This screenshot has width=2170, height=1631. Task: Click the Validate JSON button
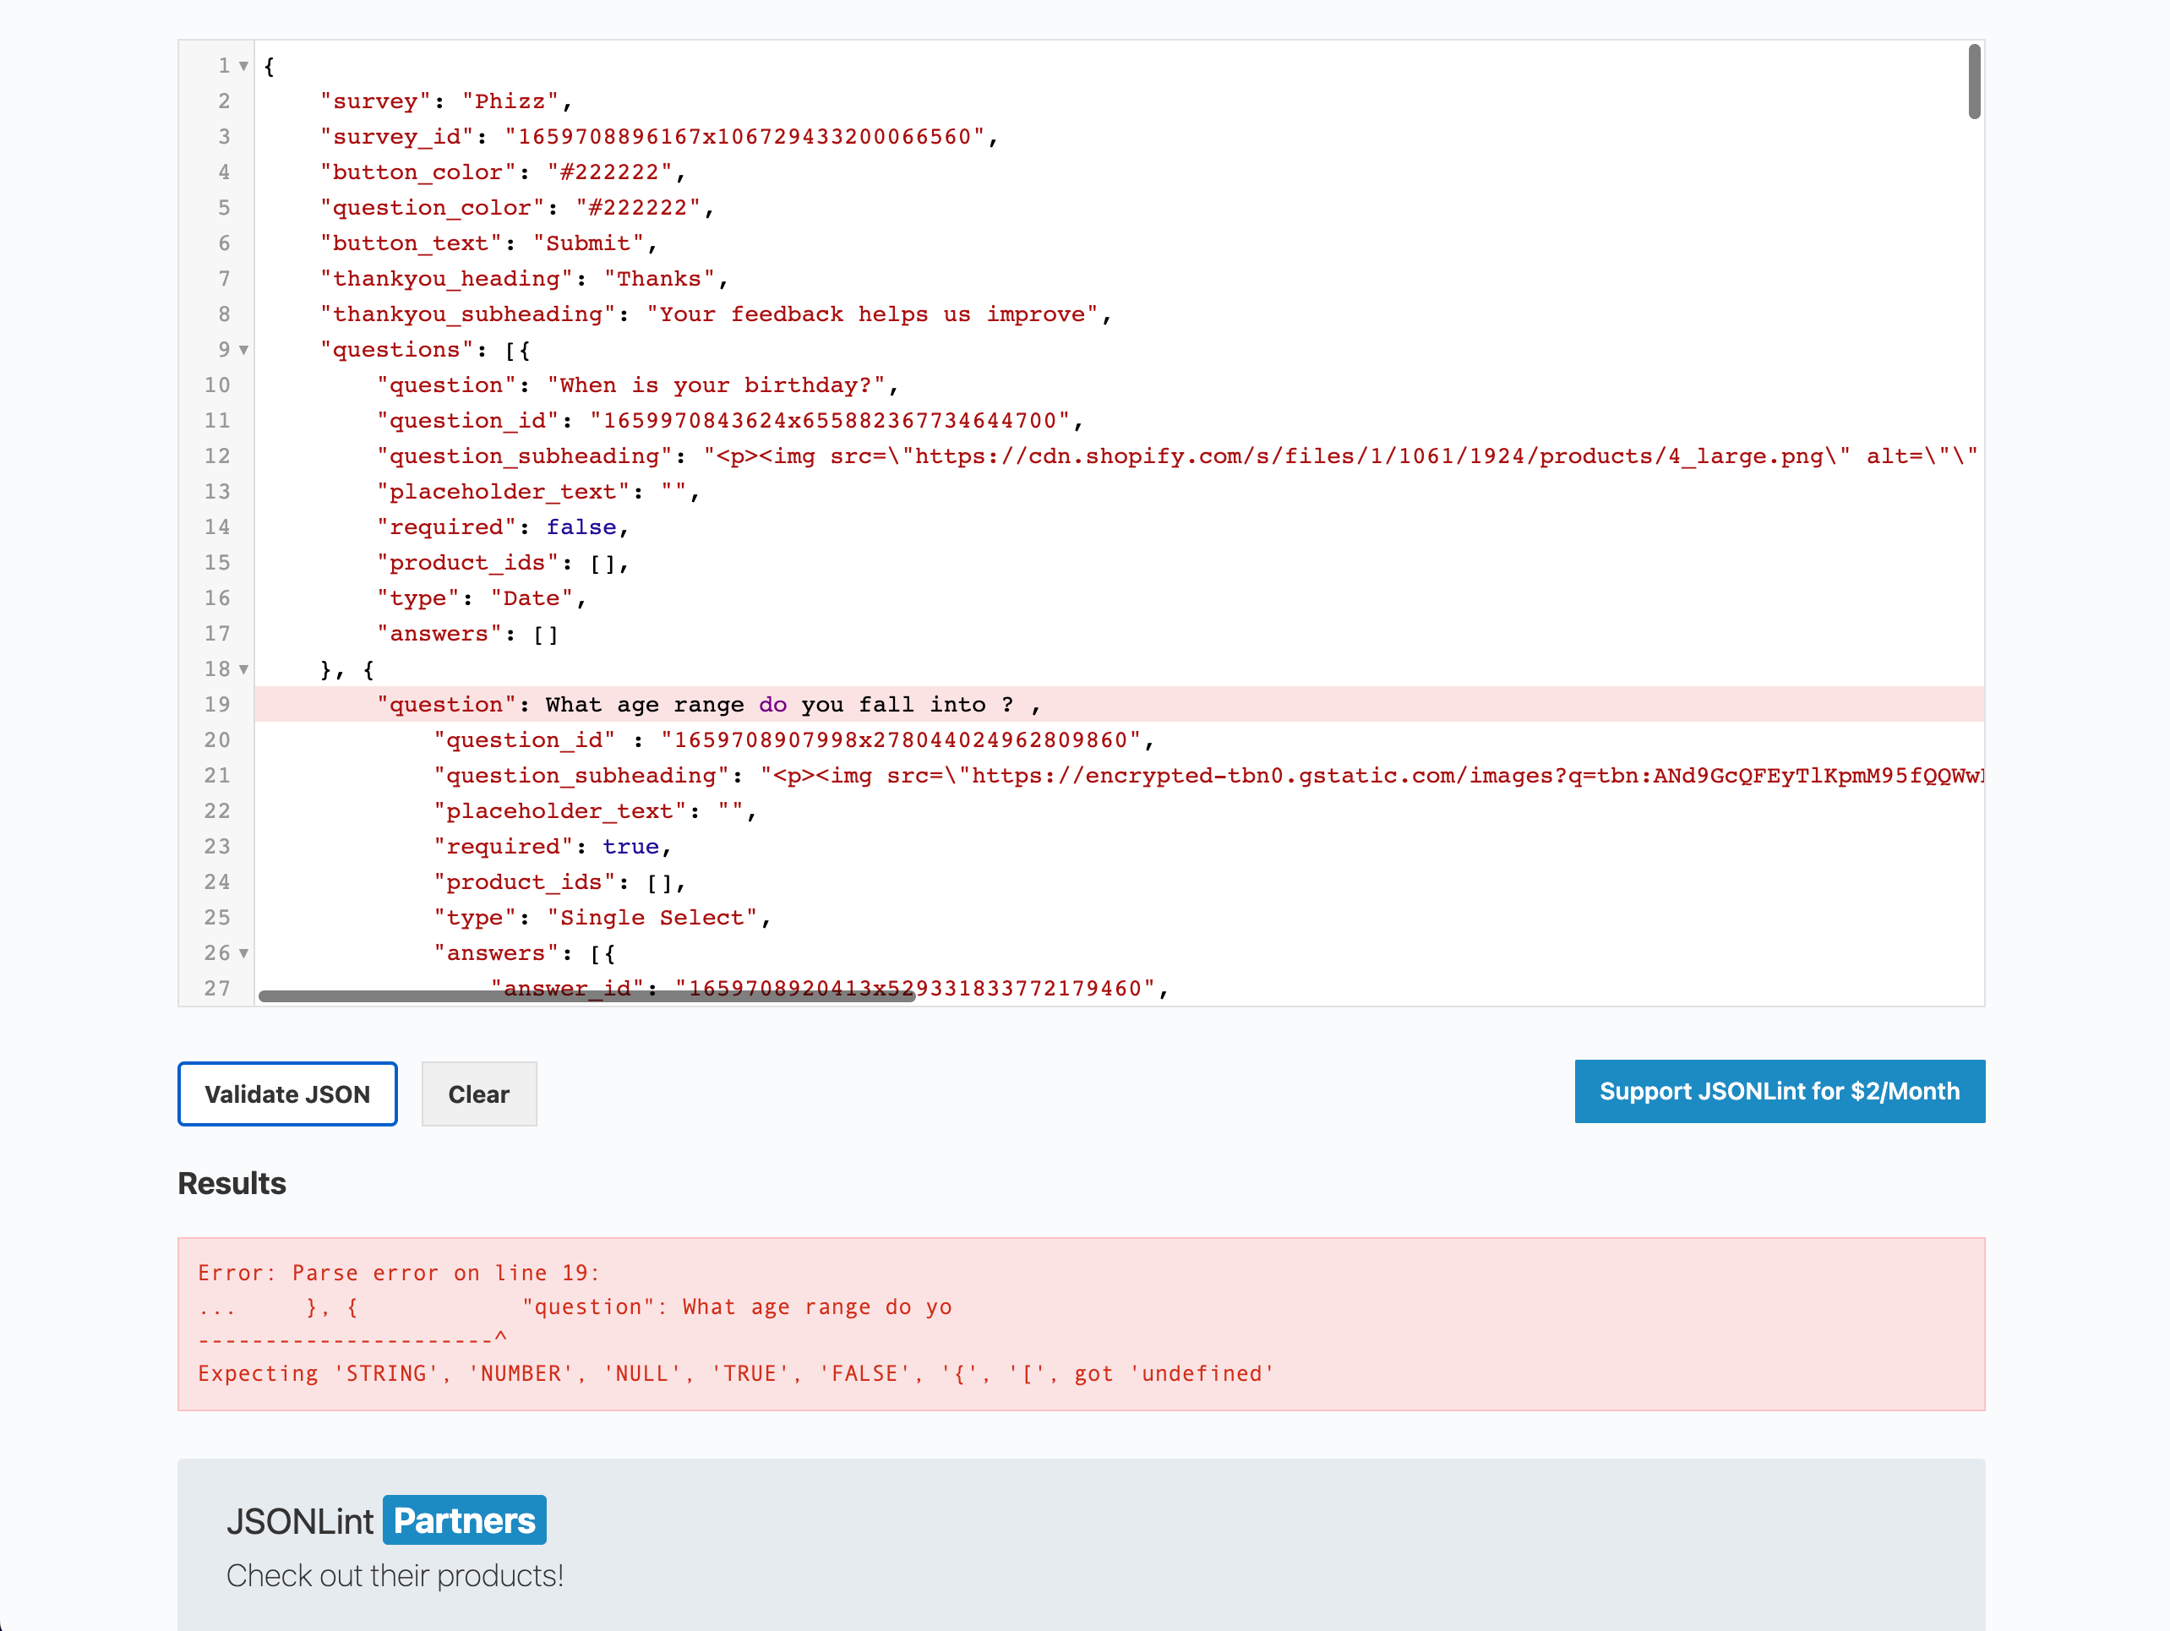[287, 1094]
